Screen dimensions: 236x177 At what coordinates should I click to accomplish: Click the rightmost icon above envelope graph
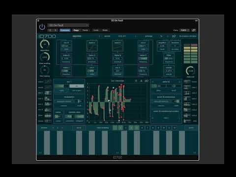click(147, 81)
